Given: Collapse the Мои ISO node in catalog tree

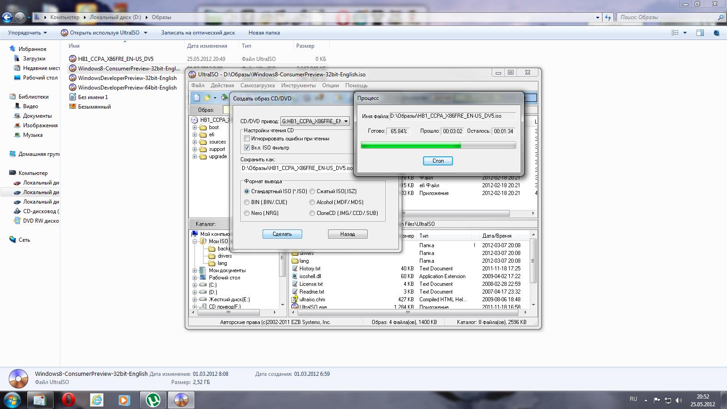Looking at the screenshot, I should (195, 241).
